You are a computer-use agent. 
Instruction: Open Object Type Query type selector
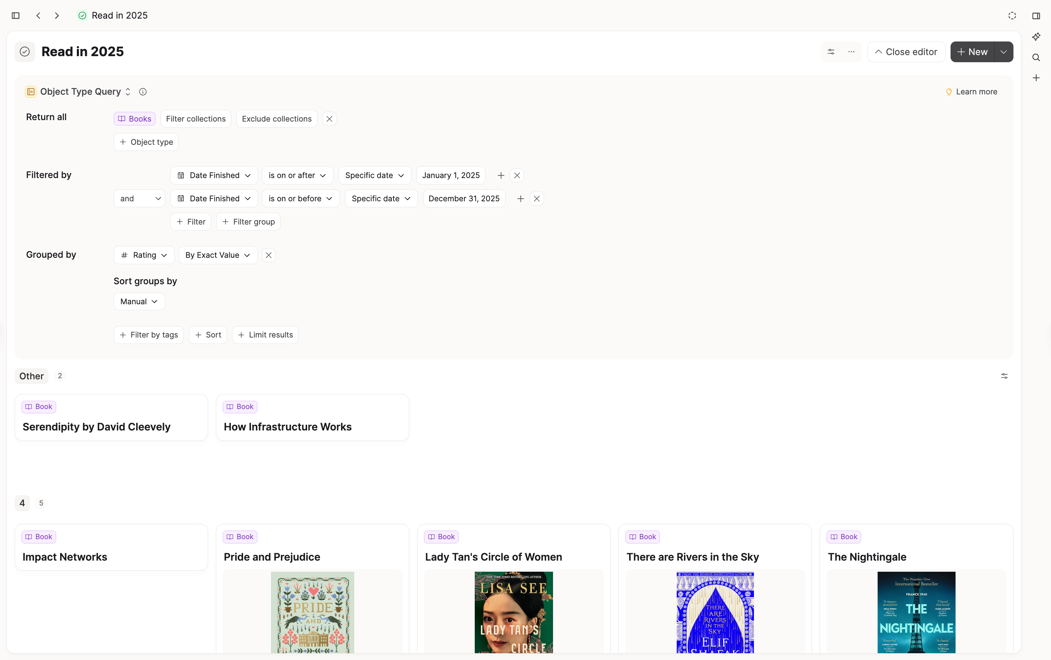tap(79, 92)
